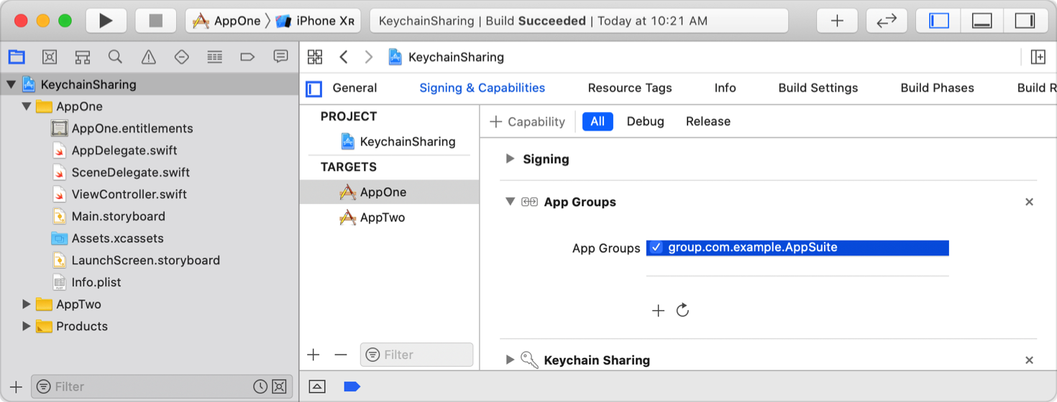Show All configurations filter
The height and width of the screenshot is (402, 1057).
(598, 121)
